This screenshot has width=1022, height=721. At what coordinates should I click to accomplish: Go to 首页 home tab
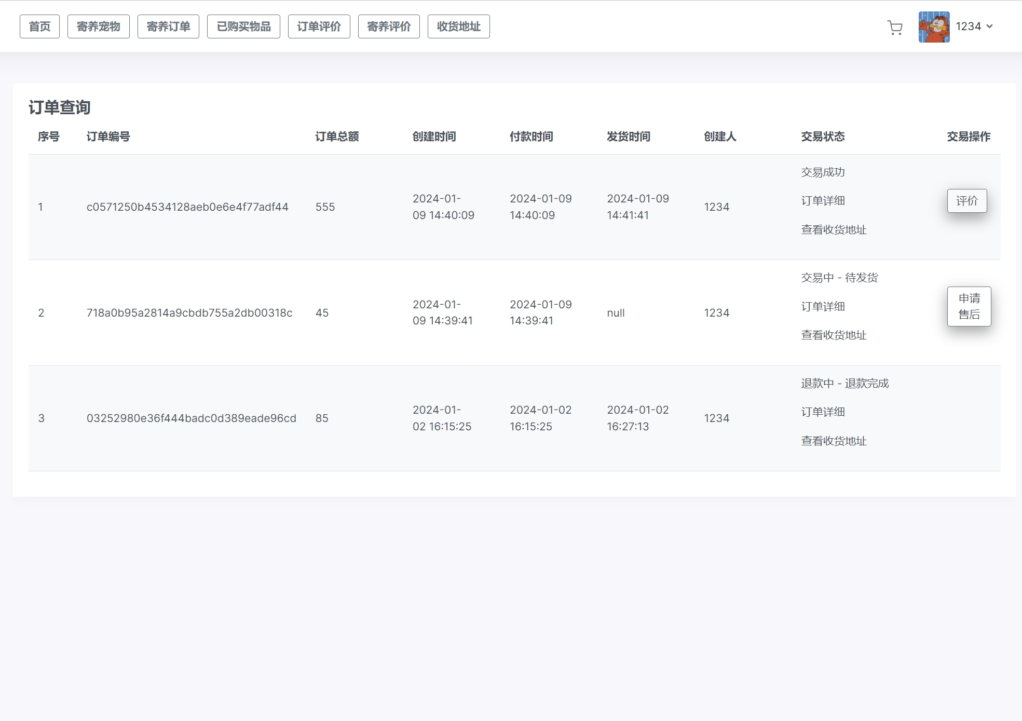coord(39,26)
